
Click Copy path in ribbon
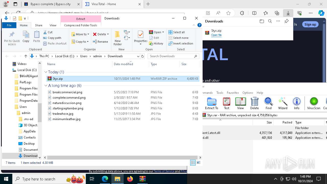point(52,38)
